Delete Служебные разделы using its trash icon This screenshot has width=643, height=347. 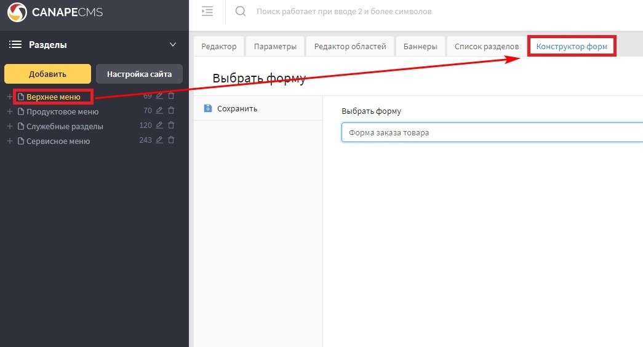pos(171,126)
